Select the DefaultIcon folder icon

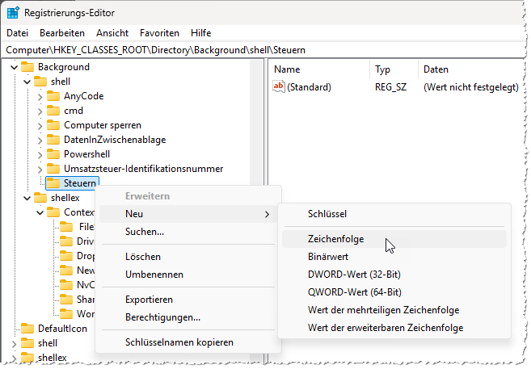point(27,329)
